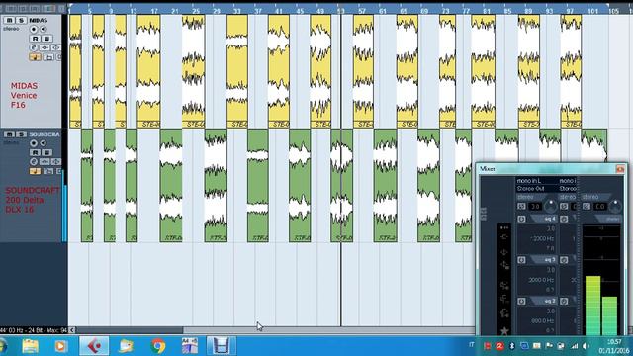Screen dimensions: 633x356
Task: Click horizontal scrollbar left arrow
Action: (72, 330)
